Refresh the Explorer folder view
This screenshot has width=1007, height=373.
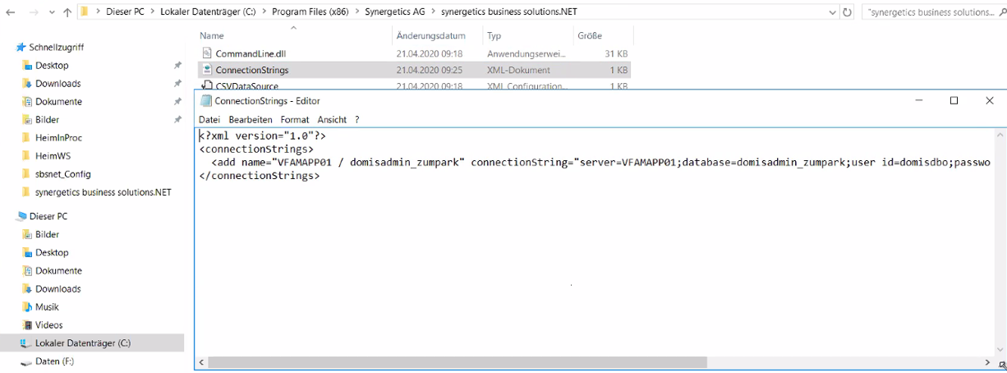tap(848, 12)
